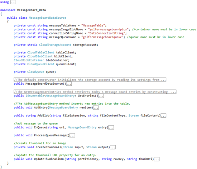This screenshot has height=169, width=197.
Task: Click the CloudTableClient type name
Action: [x=41, y=52]
